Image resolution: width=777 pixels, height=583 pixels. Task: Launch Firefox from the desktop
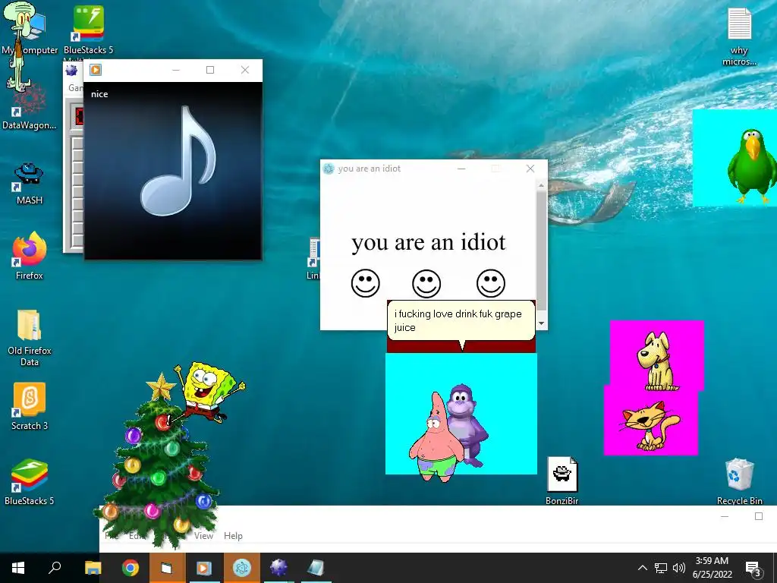click(30, 256)
